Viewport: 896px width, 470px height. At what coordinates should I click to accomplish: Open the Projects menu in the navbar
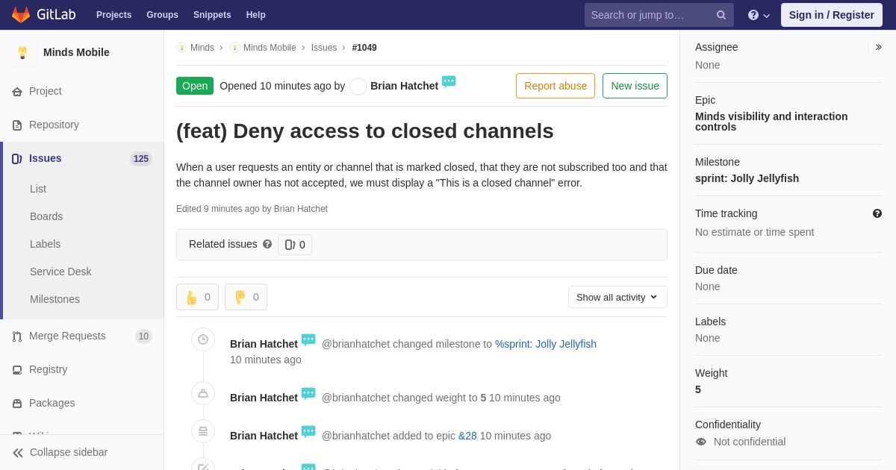113,15
